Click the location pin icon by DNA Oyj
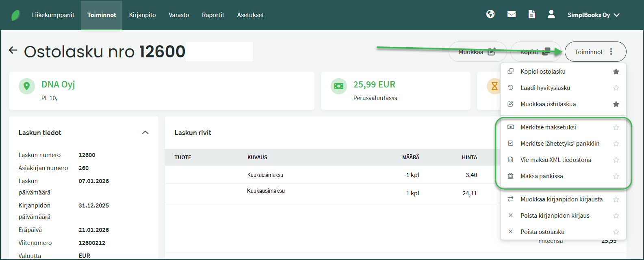 coord(27,86)
